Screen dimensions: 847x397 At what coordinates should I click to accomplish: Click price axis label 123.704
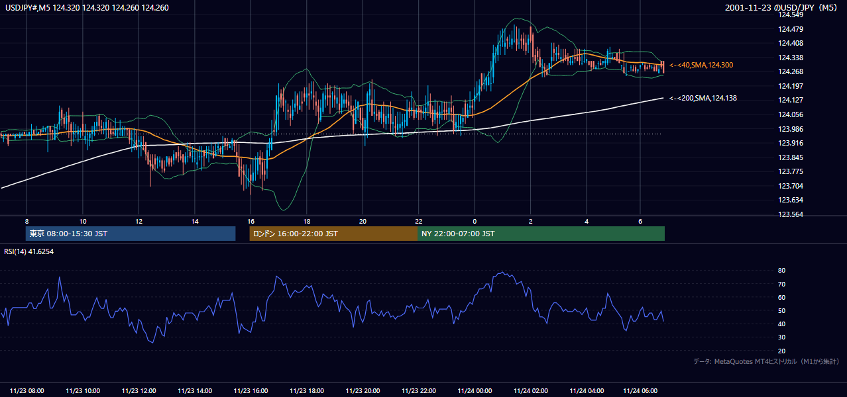(790, 186)
